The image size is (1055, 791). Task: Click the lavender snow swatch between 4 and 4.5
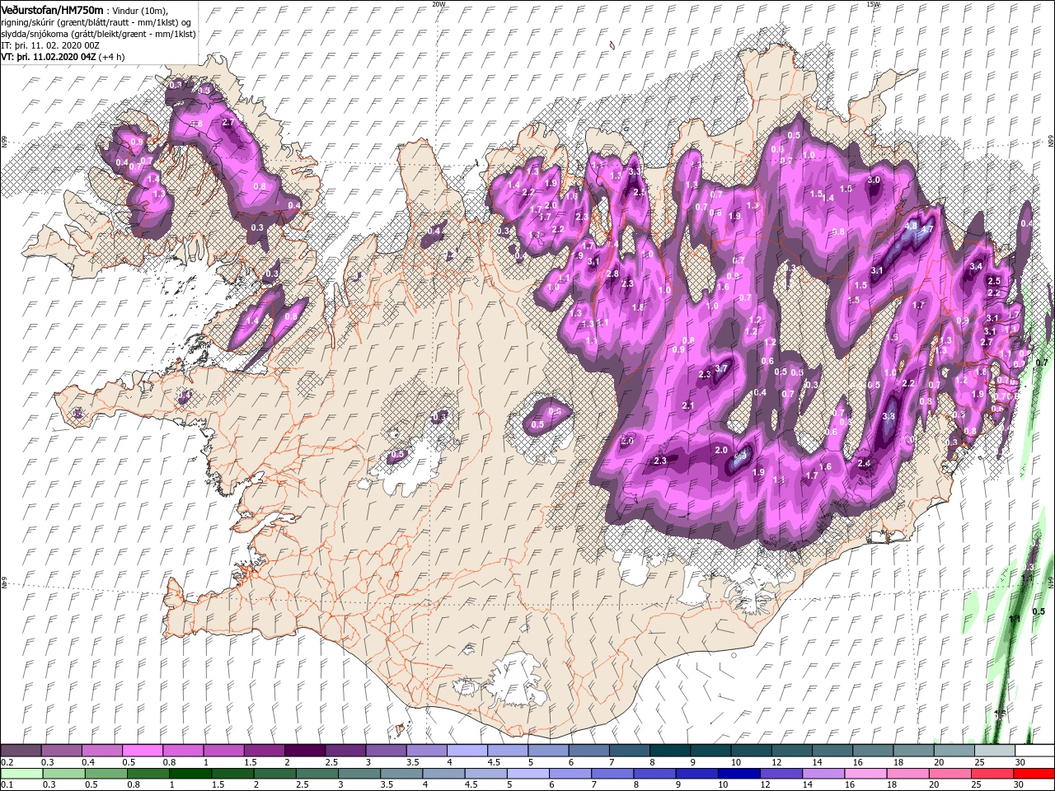click(467, 751)
